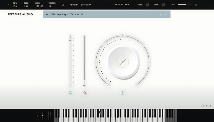Viewport: 214px width, 122px height.
Task: Click the PAN knob
Action: pos(164,5)
